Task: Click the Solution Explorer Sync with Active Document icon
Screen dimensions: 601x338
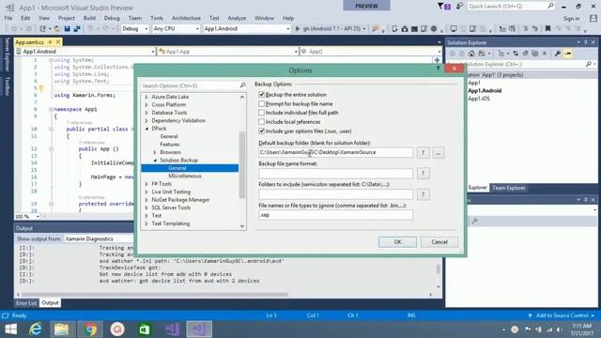Action: [516, 54]
